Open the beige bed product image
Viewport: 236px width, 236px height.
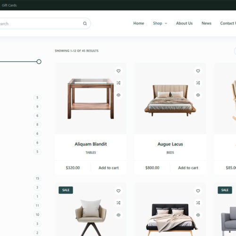point(170,99)
